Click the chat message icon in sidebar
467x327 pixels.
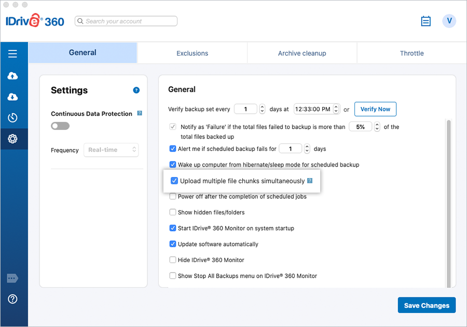click(x=13, y=279)
